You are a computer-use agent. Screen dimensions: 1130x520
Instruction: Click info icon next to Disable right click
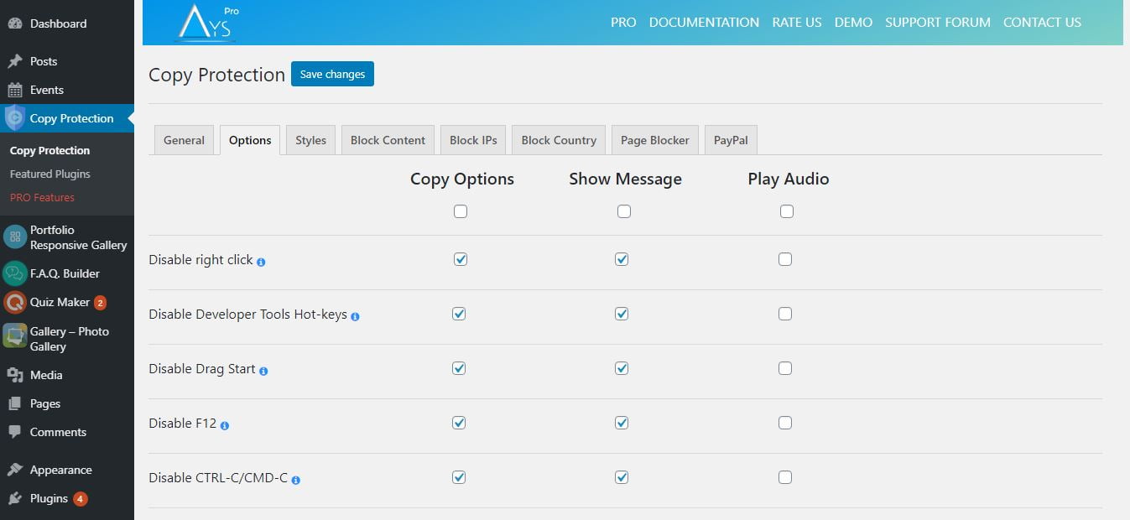[x=261, y=263]
